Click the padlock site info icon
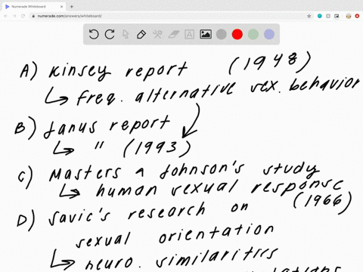This screenshot has height=272, width=363. (x=33, y=16)
